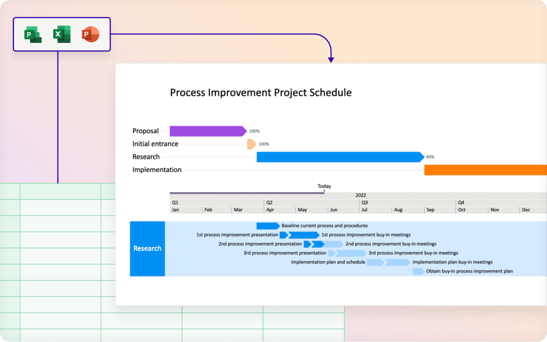Click the Jun month cell
The height and width of the screenshot is (342, 547).
pyautogui.click(x=344, y=210)
